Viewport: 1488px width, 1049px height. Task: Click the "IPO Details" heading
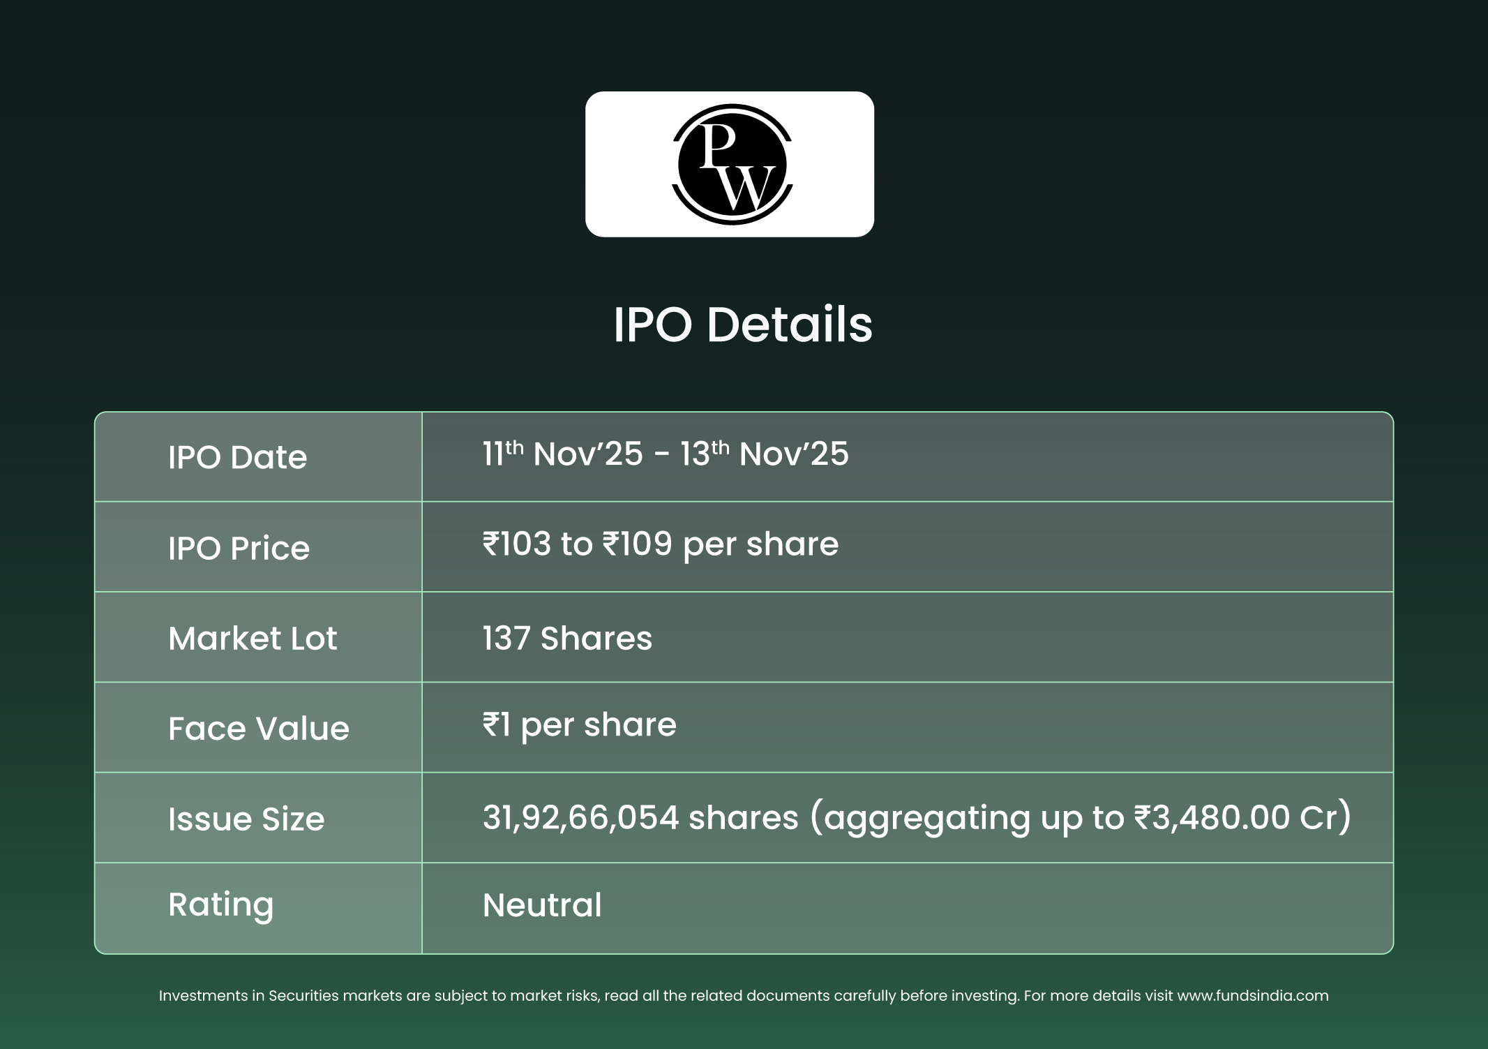(x=743, y=325)
